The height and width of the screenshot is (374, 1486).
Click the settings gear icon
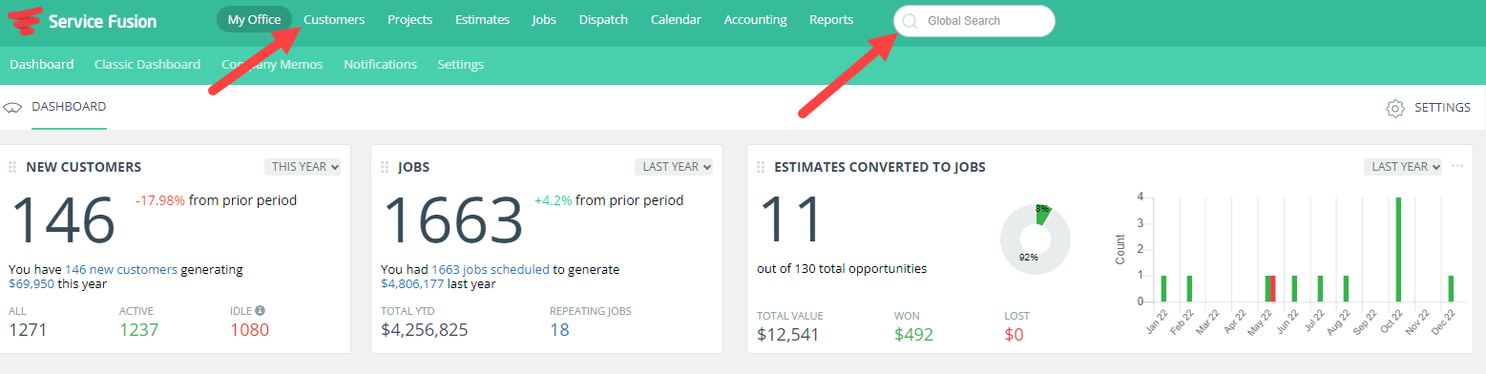coord(1394,108)
